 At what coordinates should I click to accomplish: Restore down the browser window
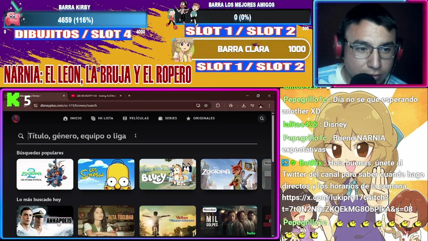click(x=258, y=96)
